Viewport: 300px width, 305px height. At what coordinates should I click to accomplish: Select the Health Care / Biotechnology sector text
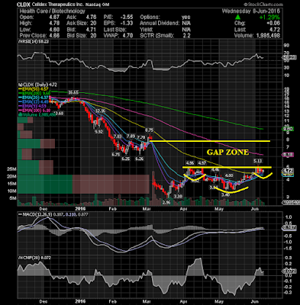pos(52,11)
